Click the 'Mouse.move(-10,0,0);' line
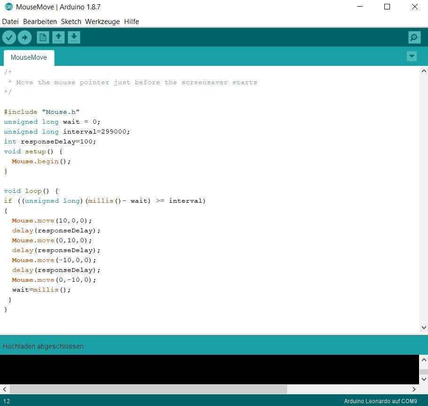Viewport: 428px width, 406px height. click(54, 260)
